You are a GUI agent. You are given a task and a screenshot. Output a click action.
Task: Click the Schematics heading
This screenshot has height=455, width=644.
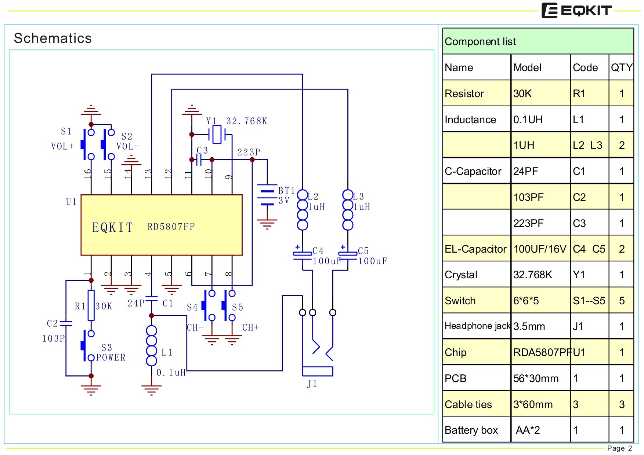pos(53,38)
